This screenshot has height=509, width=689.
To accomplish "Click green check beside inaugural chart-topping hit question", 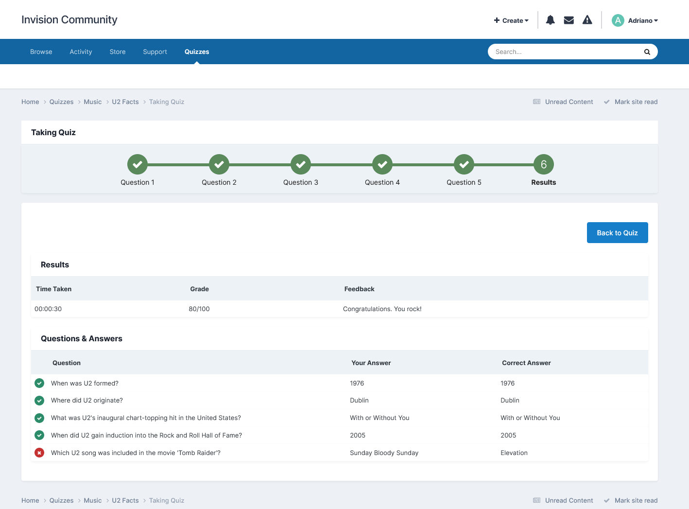I will [39, 418].
